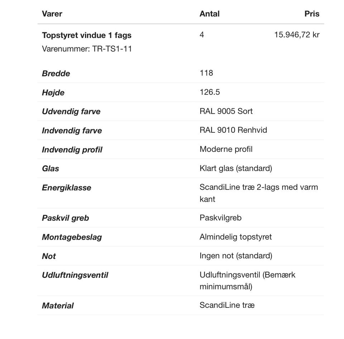
Task: Select the RAL 9005 Sort value
Action: click(x=226, y=111)
